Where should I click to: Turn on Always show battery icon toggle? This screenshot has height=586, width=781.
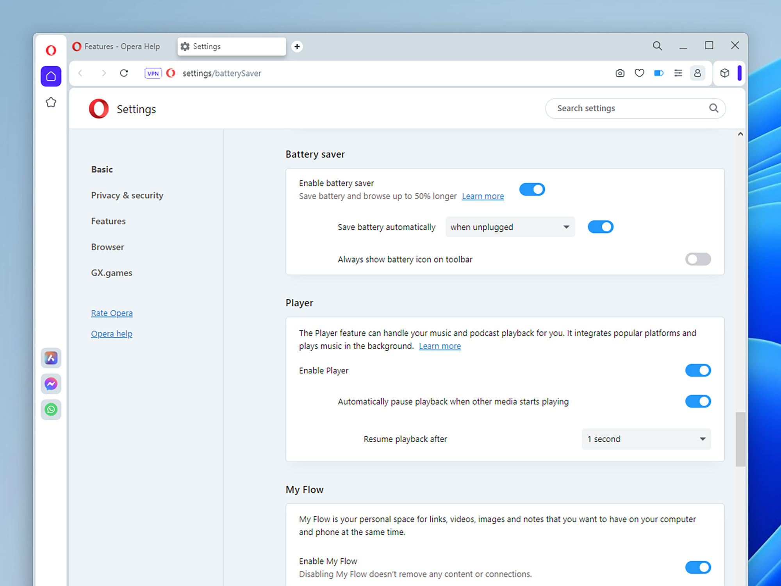(x=698, y=259)
